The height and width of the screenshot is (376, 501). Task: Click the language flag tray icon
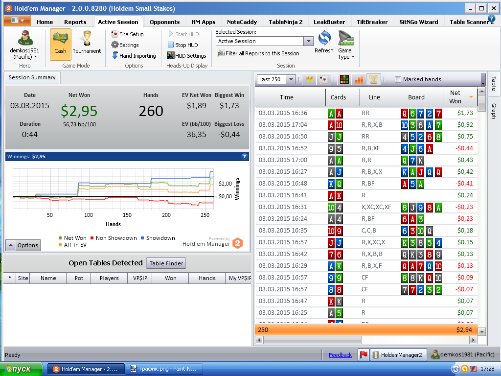point(473,369)
